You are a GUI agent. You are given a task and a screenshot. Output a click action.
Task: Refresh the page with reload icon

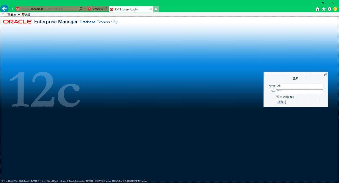pos(106,9)
